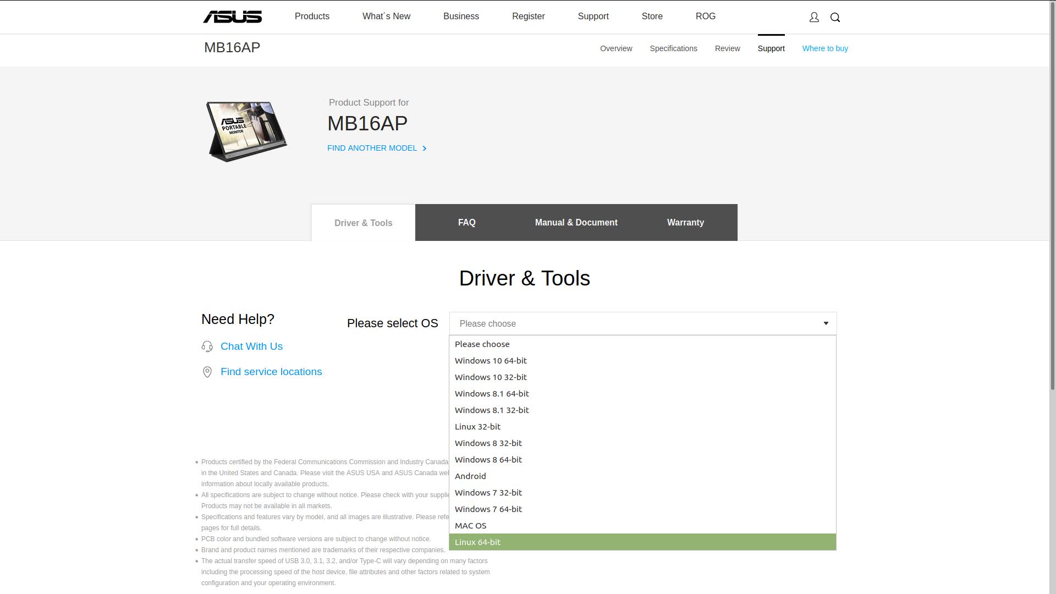Open the search magnifier icon
Screen dimensions: 1056x594
[835, 18]
